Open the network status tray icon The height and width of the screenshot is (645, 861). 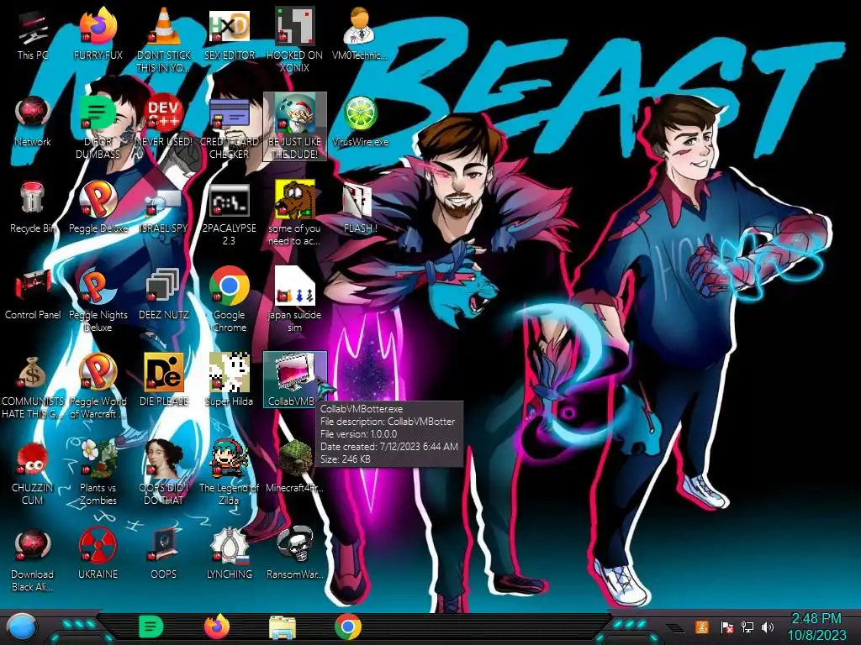(x=747, y=627)
